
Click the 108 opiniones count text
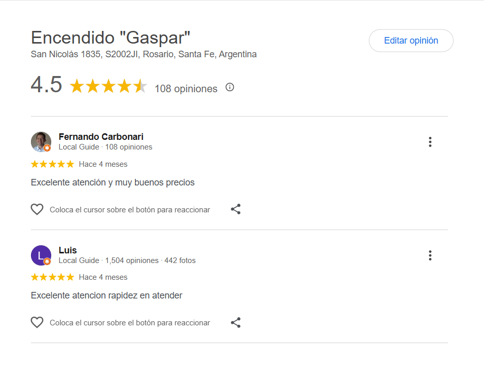(186, 89)
